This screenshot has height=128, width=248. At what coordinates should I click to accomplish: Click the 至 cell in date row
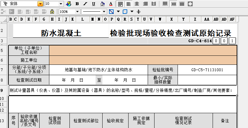(x=99, y=80)
